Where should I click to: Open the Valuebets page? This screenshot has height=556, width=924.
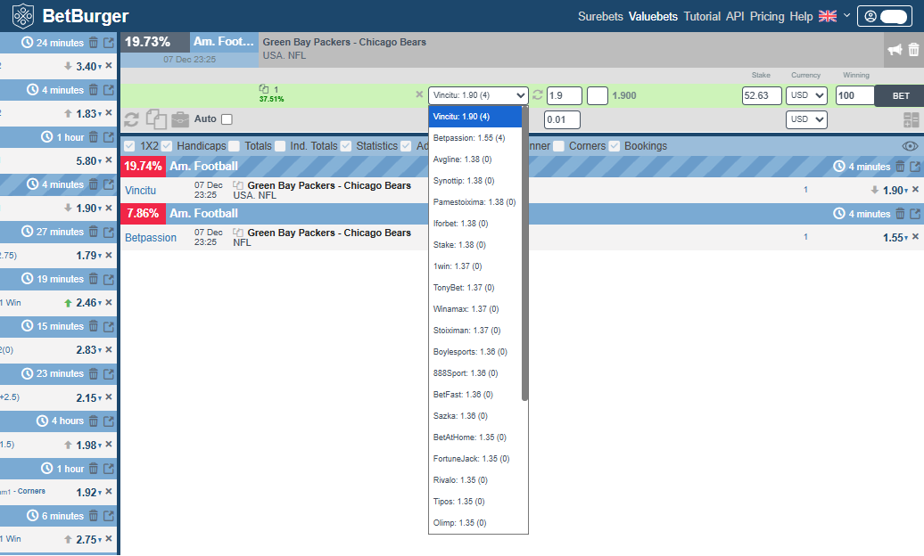[x=653, y=17]
